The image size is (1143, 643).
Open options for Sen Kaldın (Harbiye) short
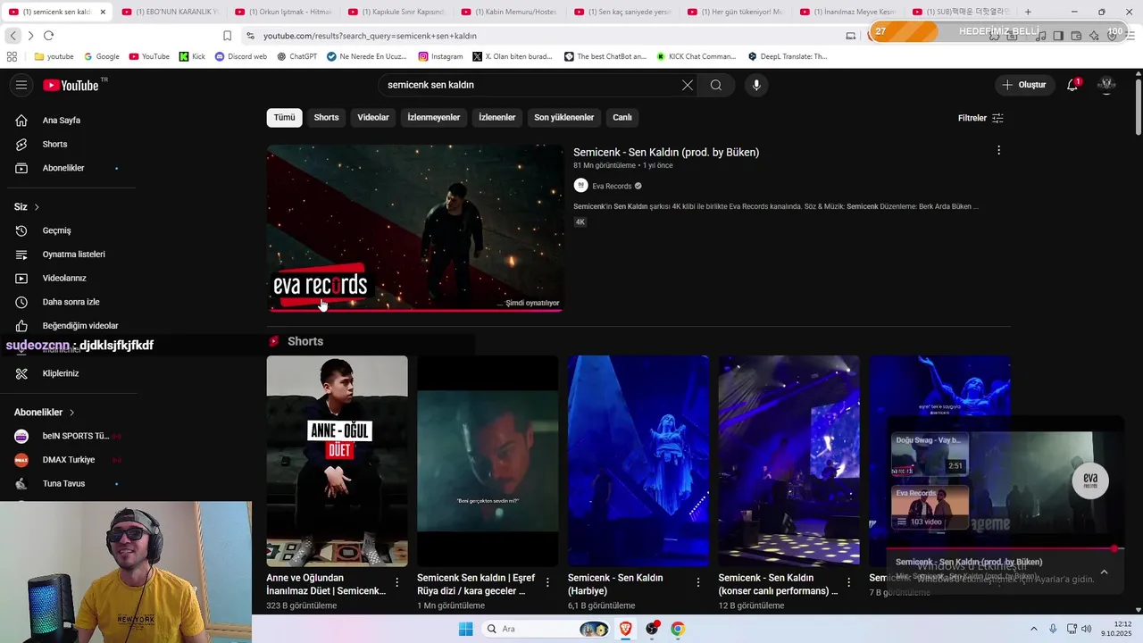[698, 582]
